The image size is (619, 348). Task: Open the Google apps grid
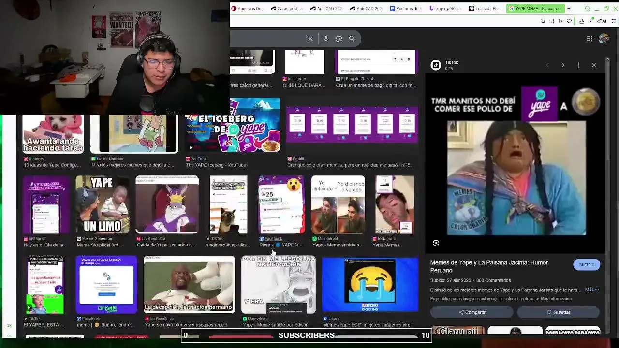tap(590, 39)
